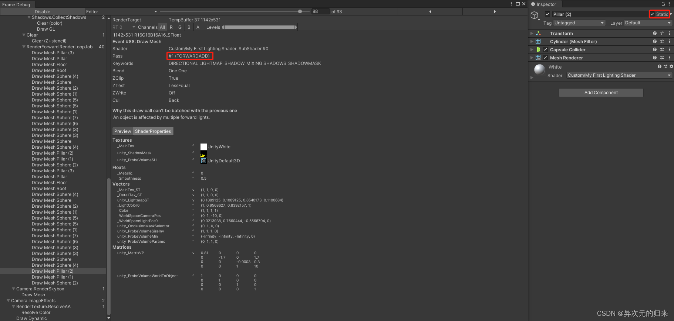
Task: Click the Inspector lock icon
Action: [663, 4]
